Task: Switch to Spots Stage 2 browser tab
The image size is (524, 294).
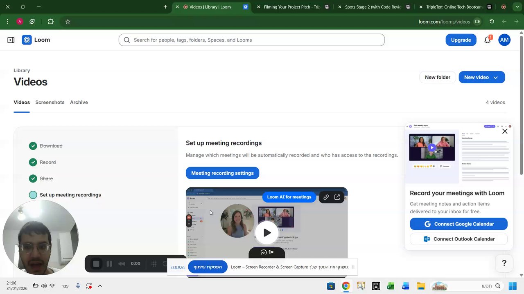Action: (x=373, y=7)
